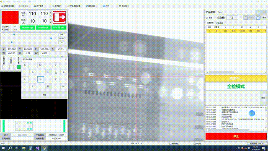Click the red X-ray status indicator square
Viewport: 268px width, 151px height.
10,18
